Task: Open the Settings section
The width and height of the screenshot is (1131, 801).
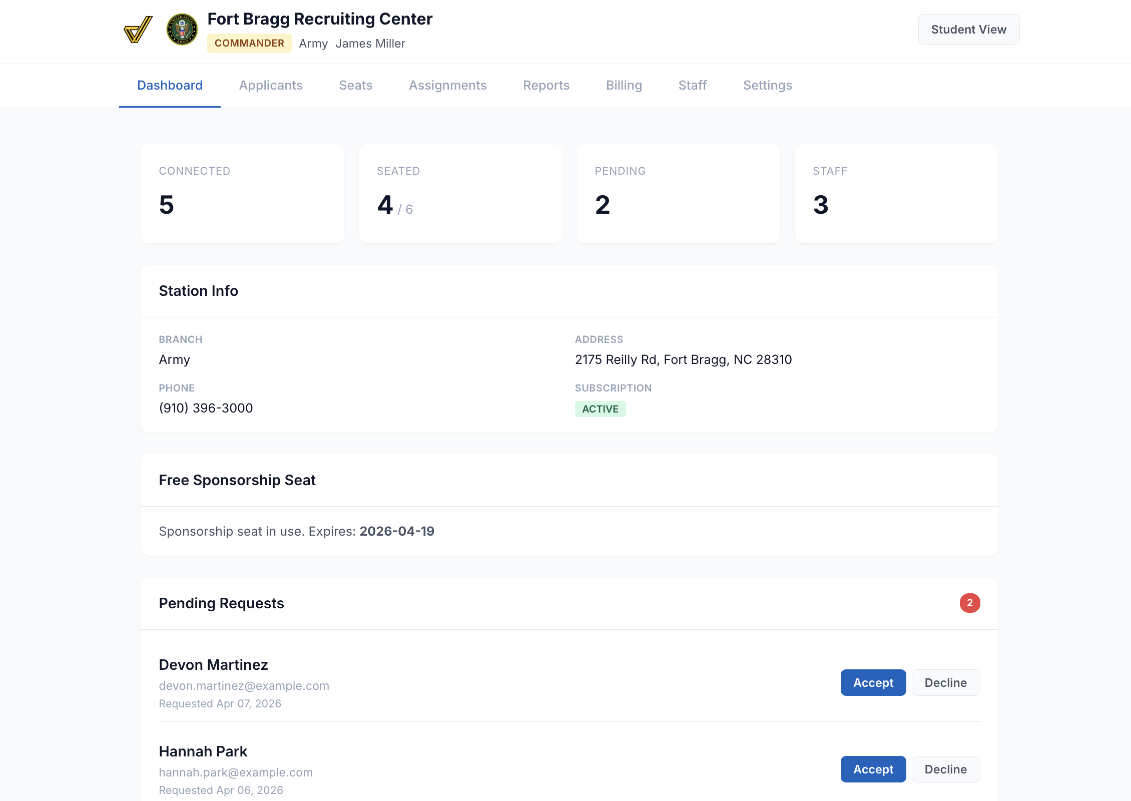Action: pyautogui.click(x=767, y=85)
